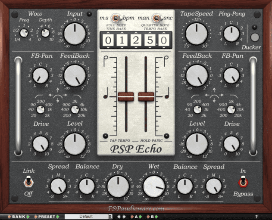Image resolution: width=272 pixels, height=220 pixels.
Task: Click the left channel filter up arrow
Action: 58,90
